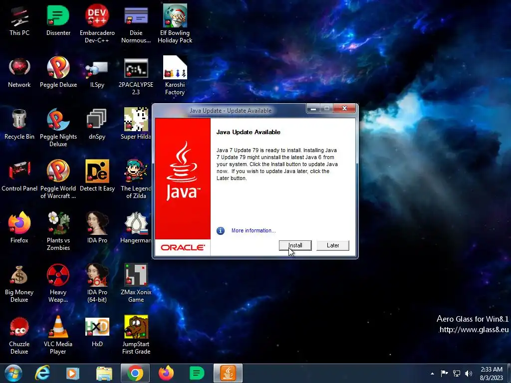Select the Peggle Nights Deluxe icon

(58, 128)
